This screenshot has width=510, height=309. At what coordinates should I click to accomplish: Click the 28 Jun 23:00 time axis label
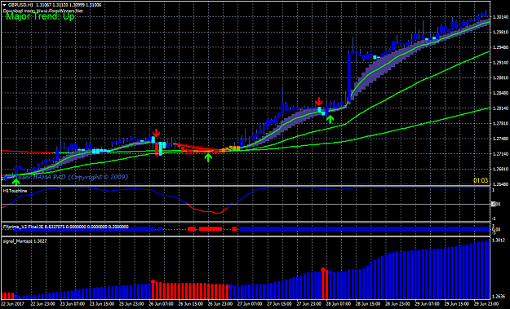[397, 304]
